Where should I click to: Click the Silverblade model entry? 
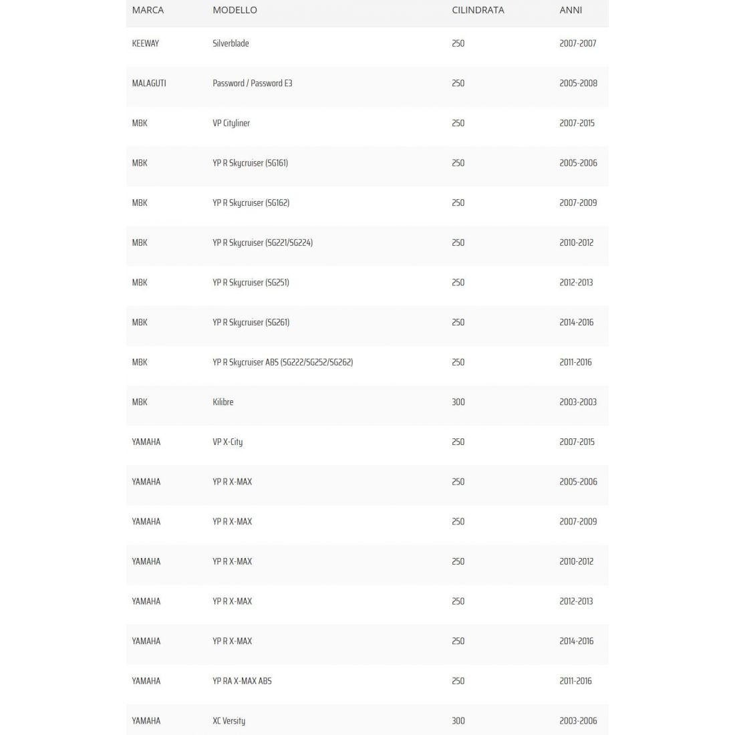click(231, 43)
